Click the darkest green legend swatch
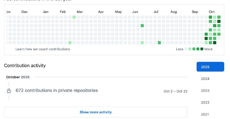This screenshot has width=230, height=119. 202,49
